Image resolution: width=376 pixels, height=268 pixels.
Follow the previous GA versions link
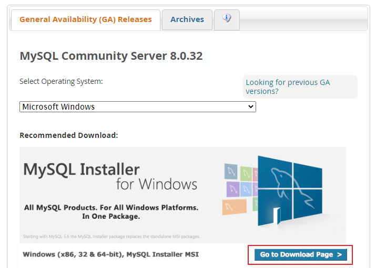288,87
